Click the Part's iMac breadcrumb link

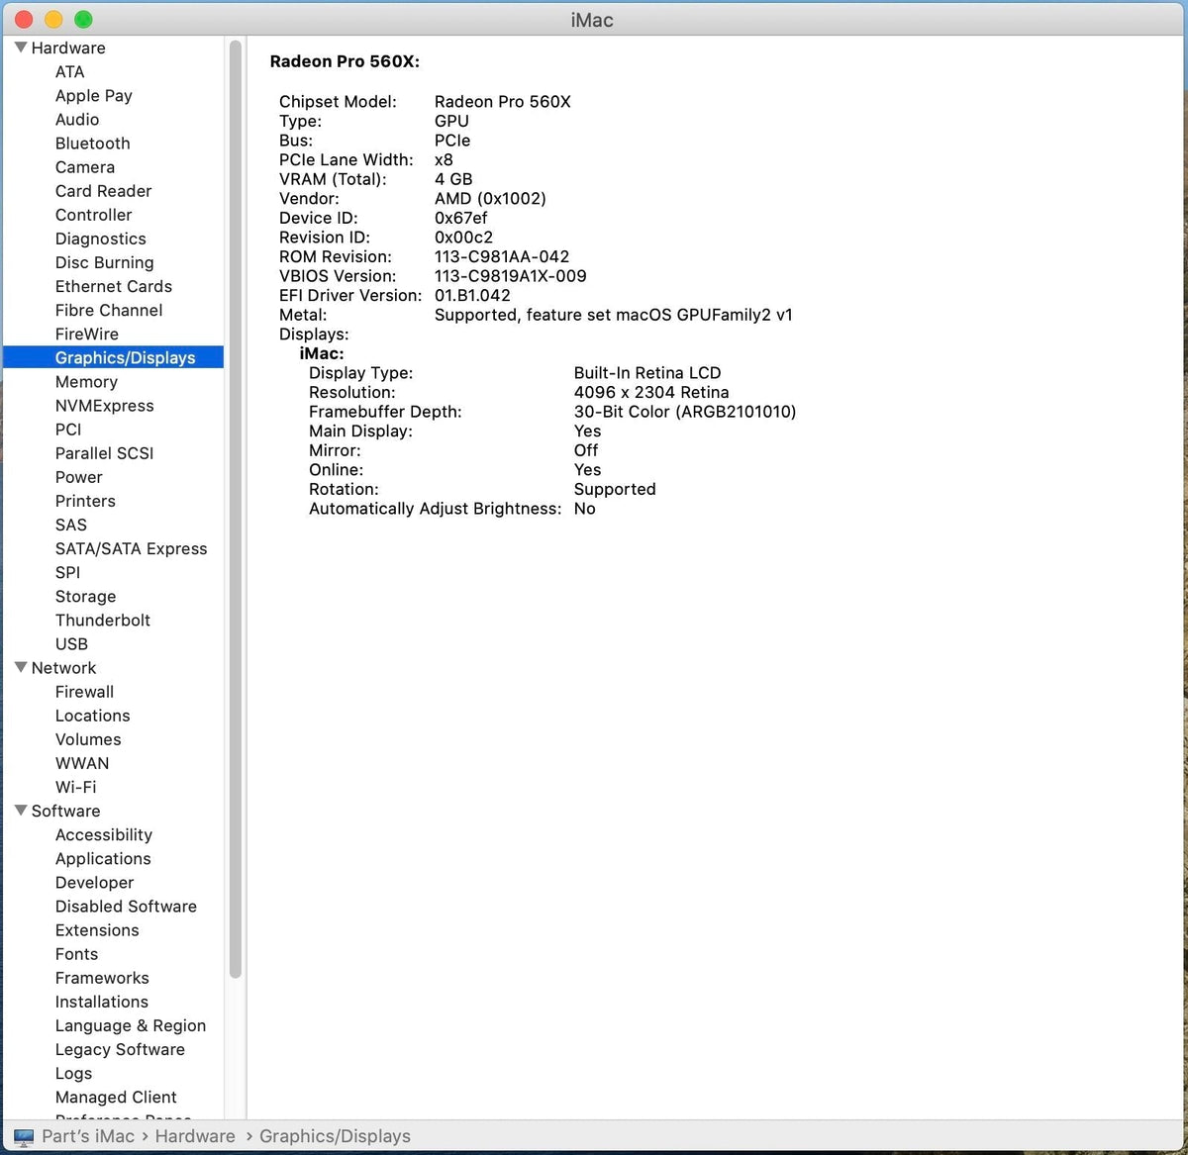(x=87, y=1136)
